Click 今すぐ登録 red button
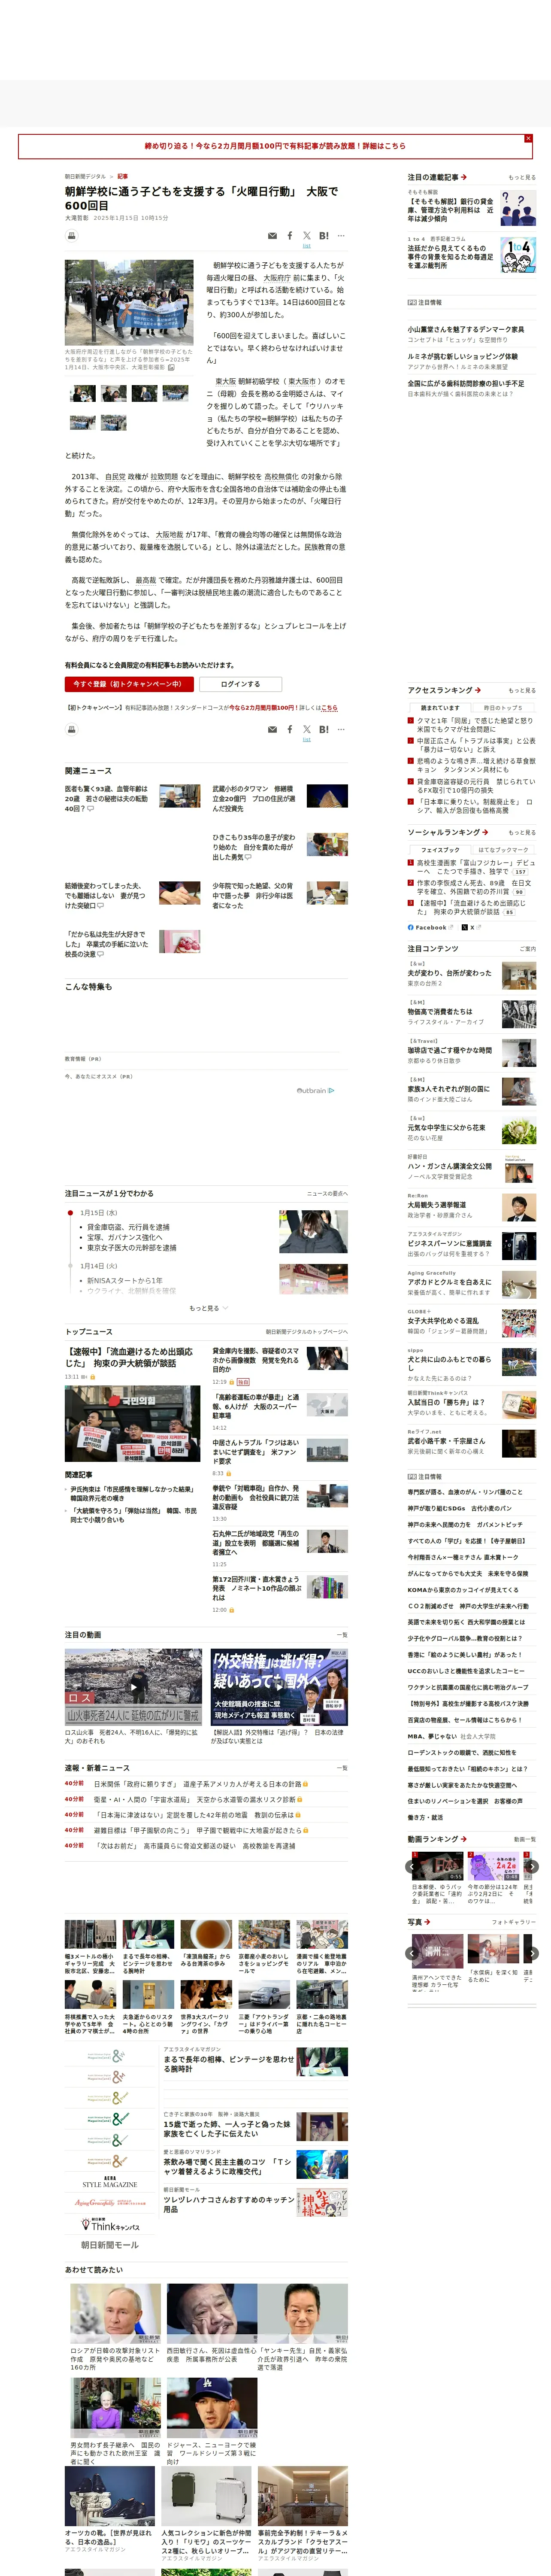 [129, 684]
